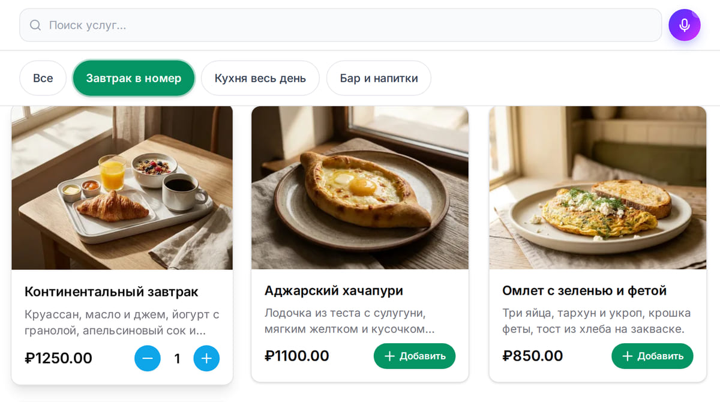
Task: Add Омлет с зеленью и фетой
Action: (652, 356)
